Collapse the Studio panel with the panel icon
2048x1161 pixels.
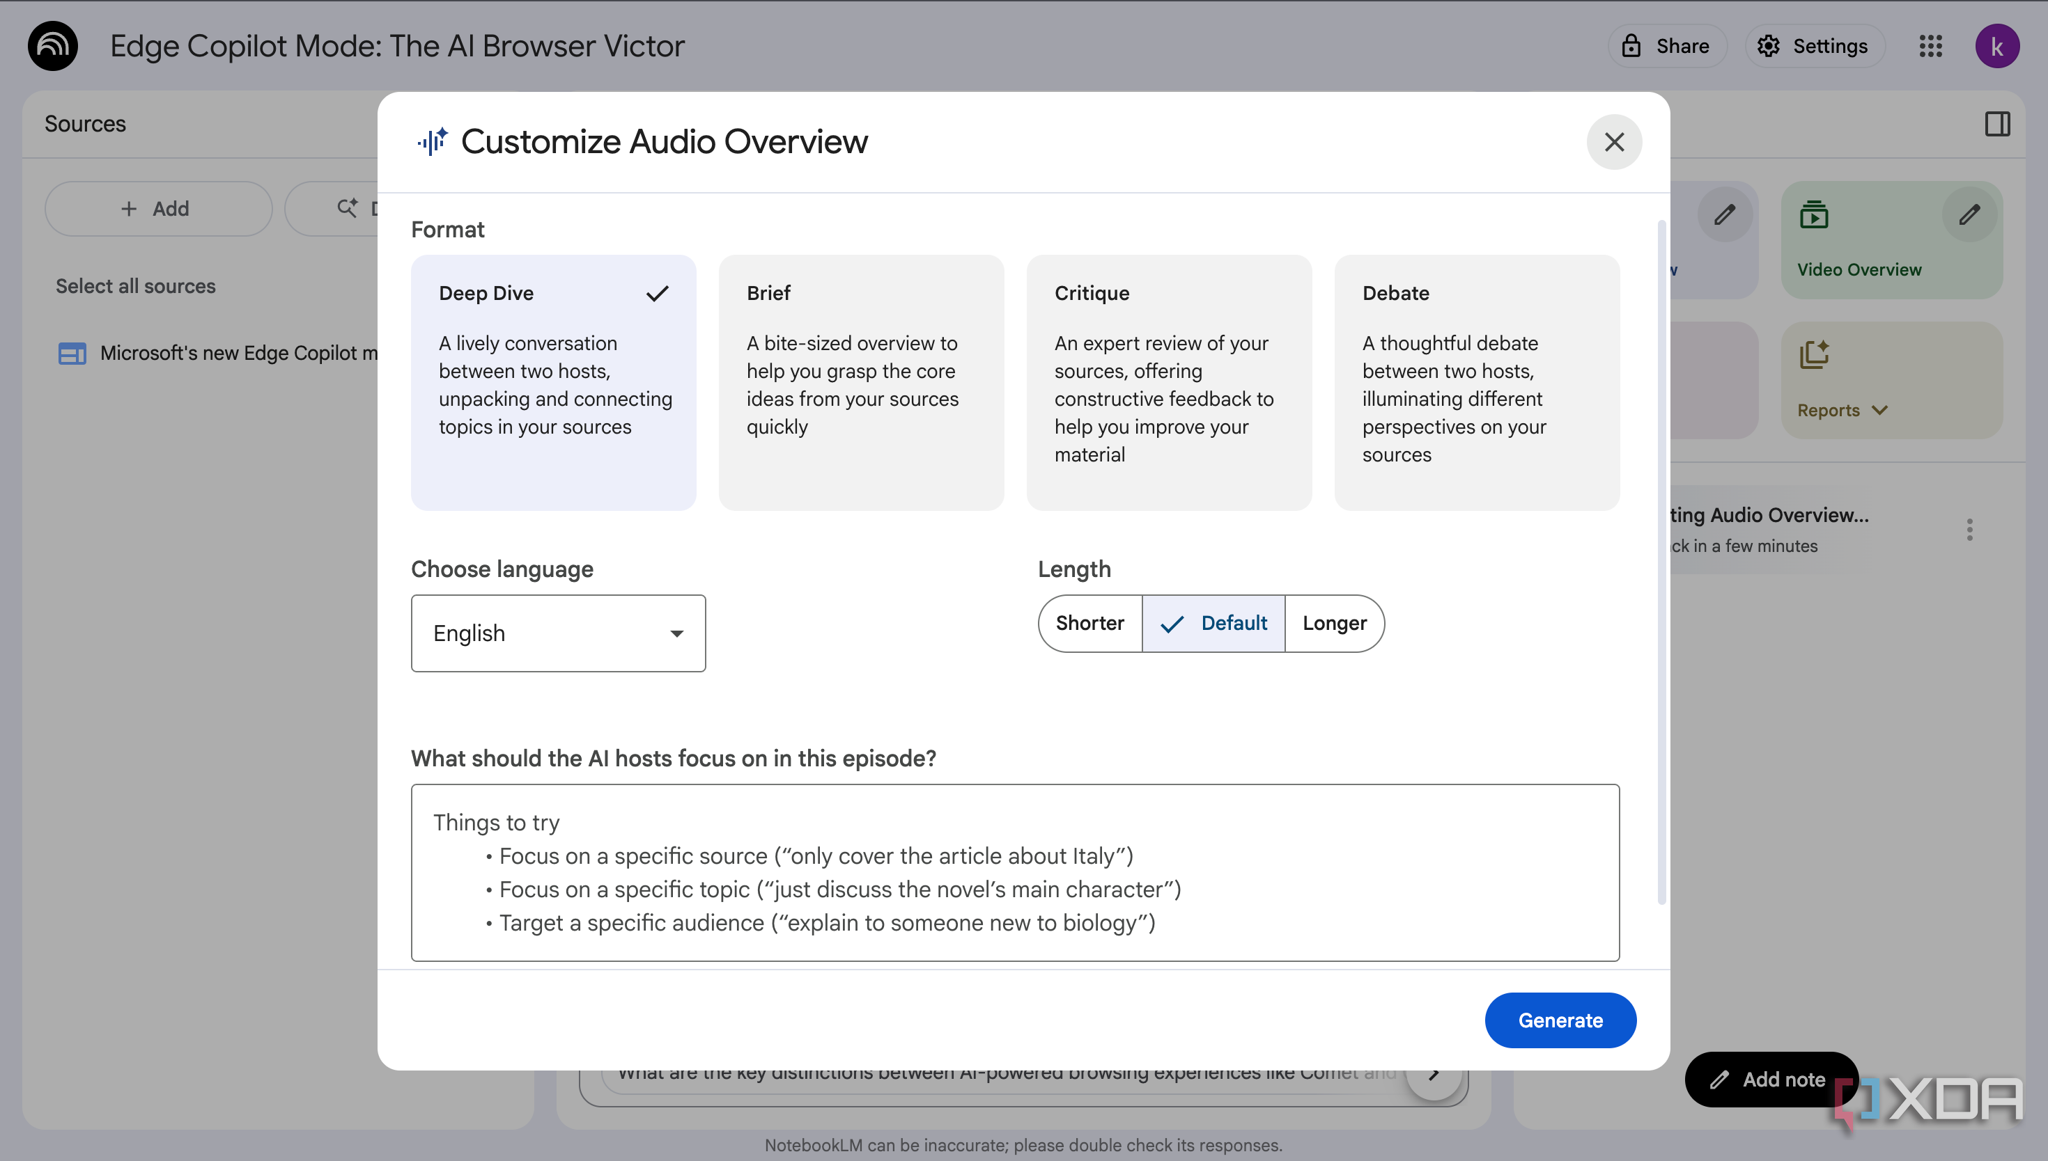[x=1997, y=124]
